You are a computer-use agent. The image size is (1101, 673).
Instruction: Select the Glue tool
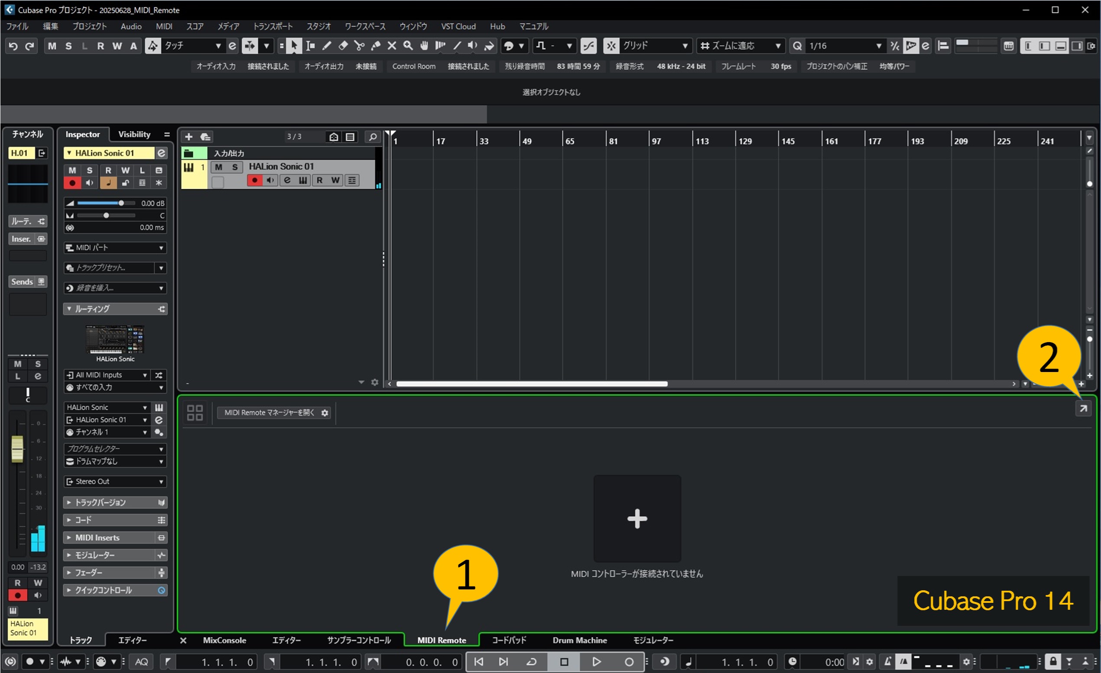click(x=376, y=45)
